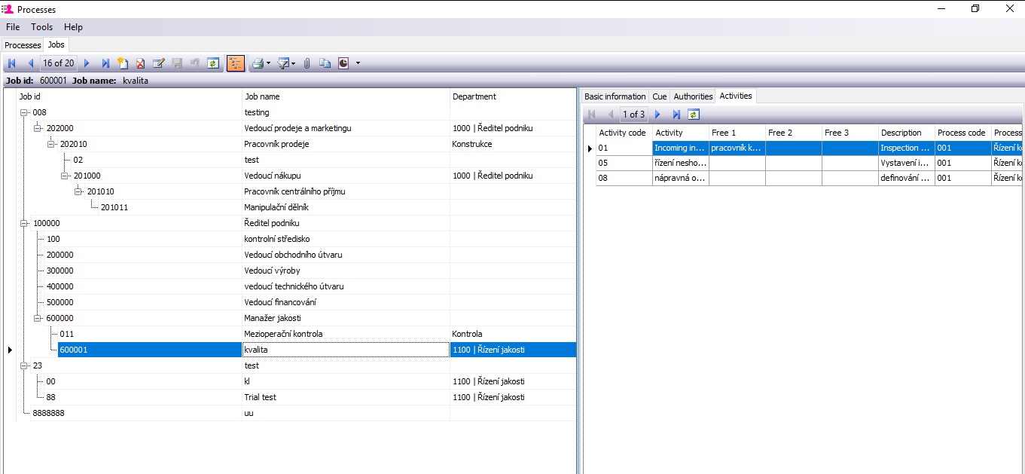Click the job record number field
The width and height of the screenshot is (1025, 474).
pos(58,63)
